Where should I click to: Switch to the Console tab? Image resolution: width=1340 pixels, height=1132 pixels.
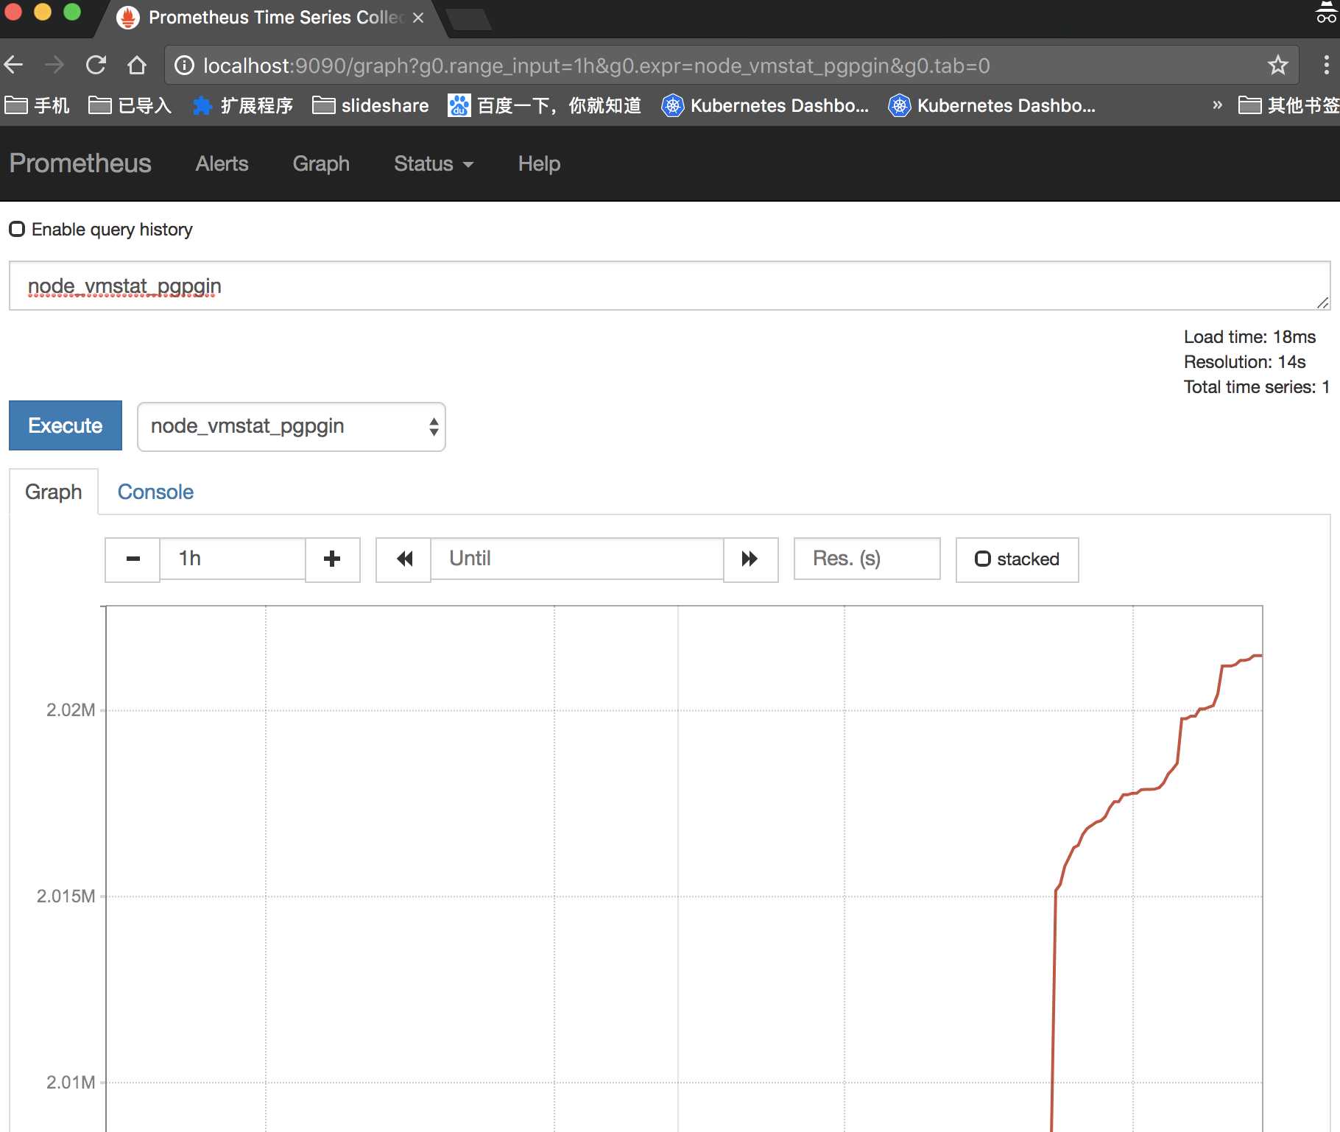155,492
